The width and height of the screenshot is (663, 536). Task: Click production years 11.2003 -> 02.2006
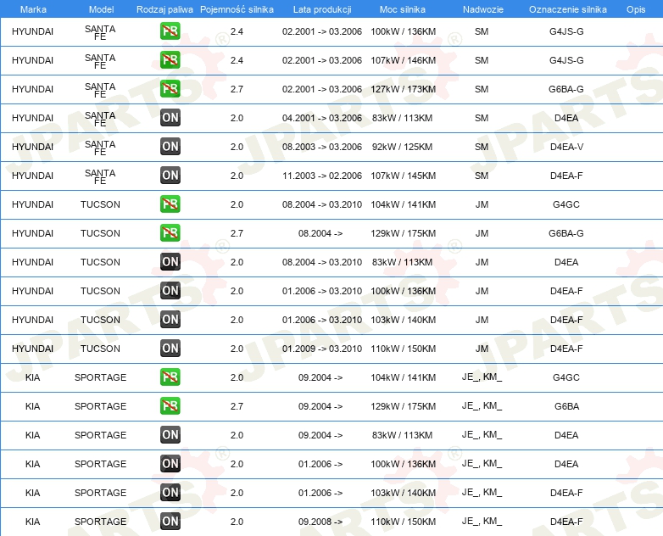point(322,176)
